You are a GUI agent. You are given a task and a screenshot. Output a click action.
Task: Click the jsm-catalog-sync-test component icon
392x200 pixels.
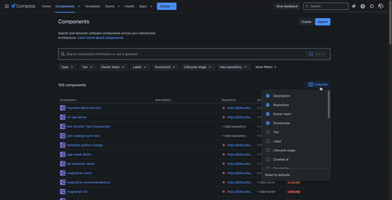[x=63, y=136]
